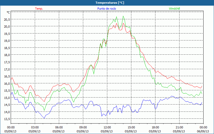Click the Windchill legend label

174,9
